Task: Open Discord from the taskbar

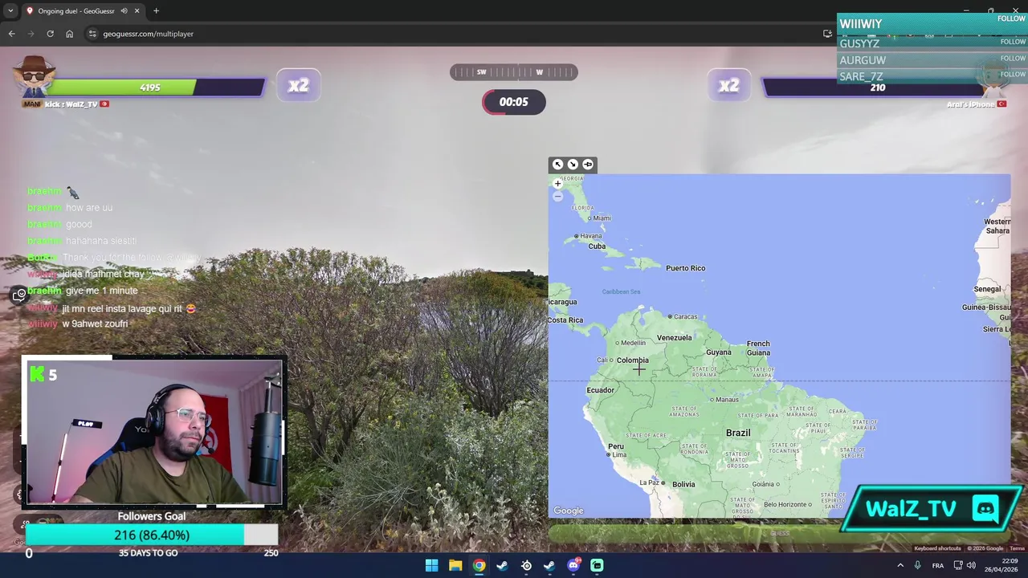Action: pos(573,565)
